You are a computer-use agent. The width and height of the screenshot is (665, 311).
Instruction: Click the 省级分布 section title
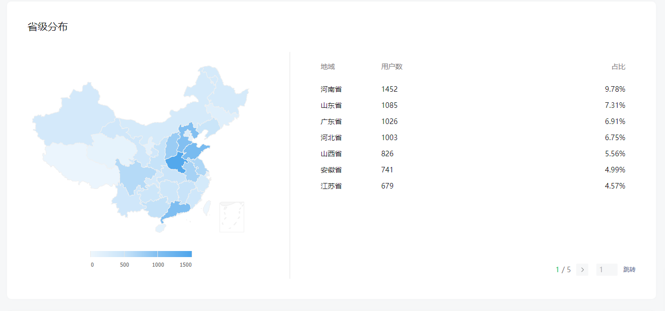coord(47,27)
